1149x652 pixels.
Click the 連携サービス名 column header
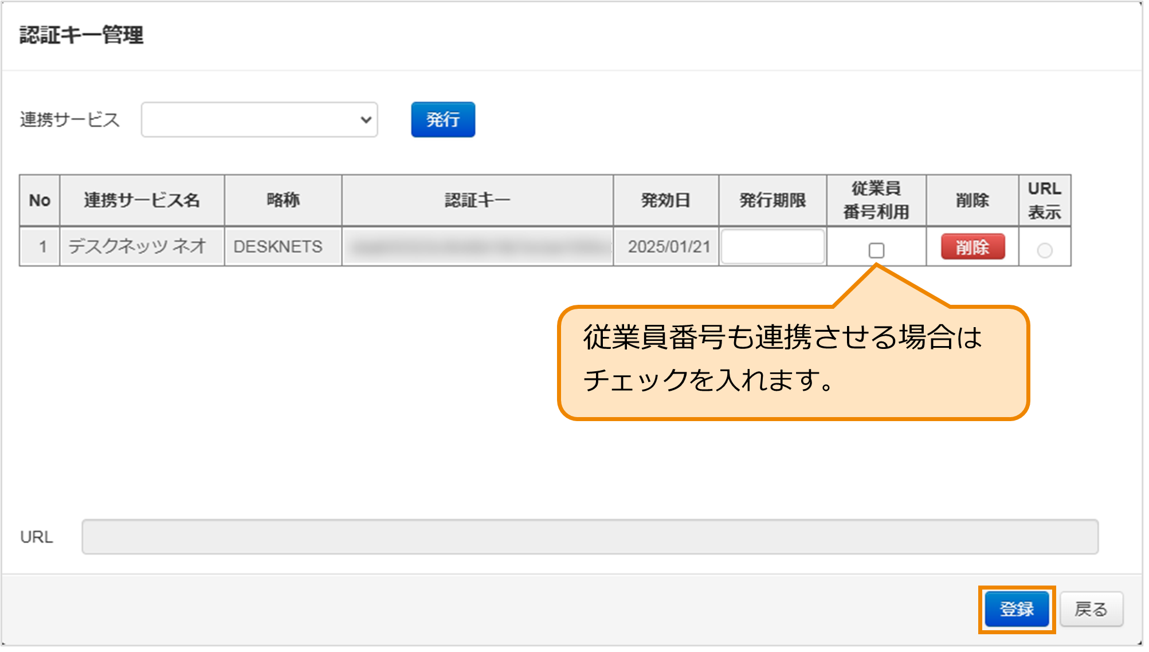coord(141,200)
